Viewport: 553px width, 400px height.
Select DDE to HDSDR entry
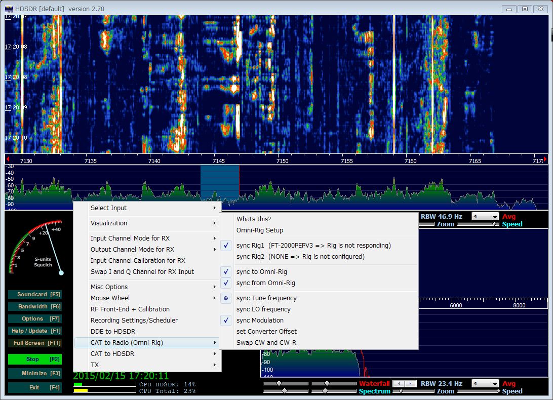pos(147,332)
